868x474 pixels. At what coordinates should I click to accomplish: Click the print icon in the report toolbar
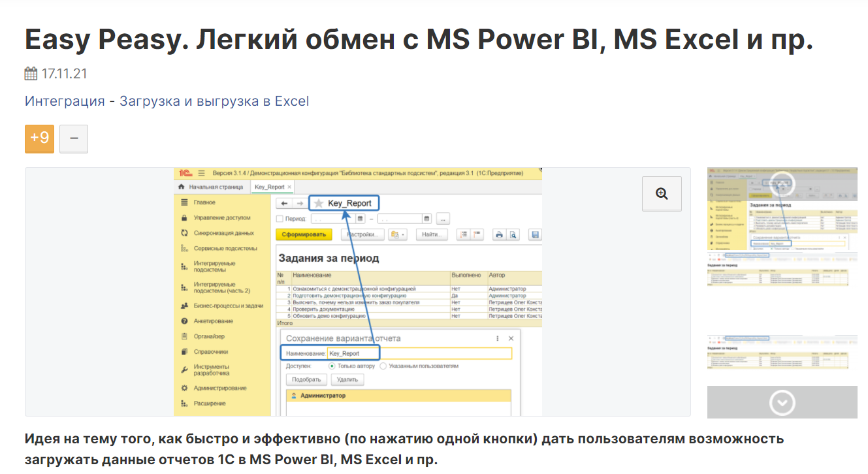click(498, 234)
